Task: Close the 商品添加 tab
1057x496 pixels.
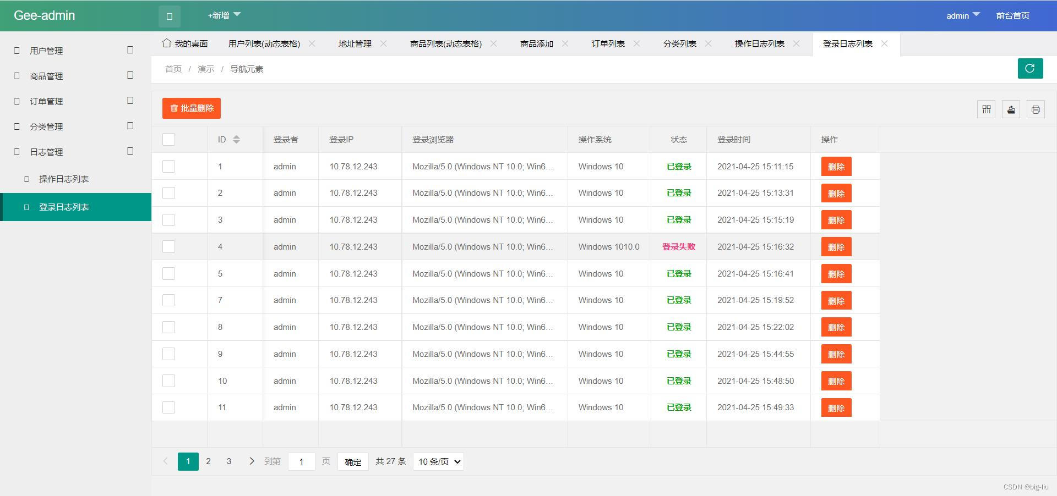Action: 565,43
